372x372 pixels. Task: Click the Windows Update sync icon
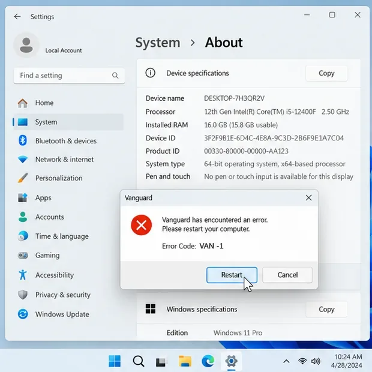[23, 314]
